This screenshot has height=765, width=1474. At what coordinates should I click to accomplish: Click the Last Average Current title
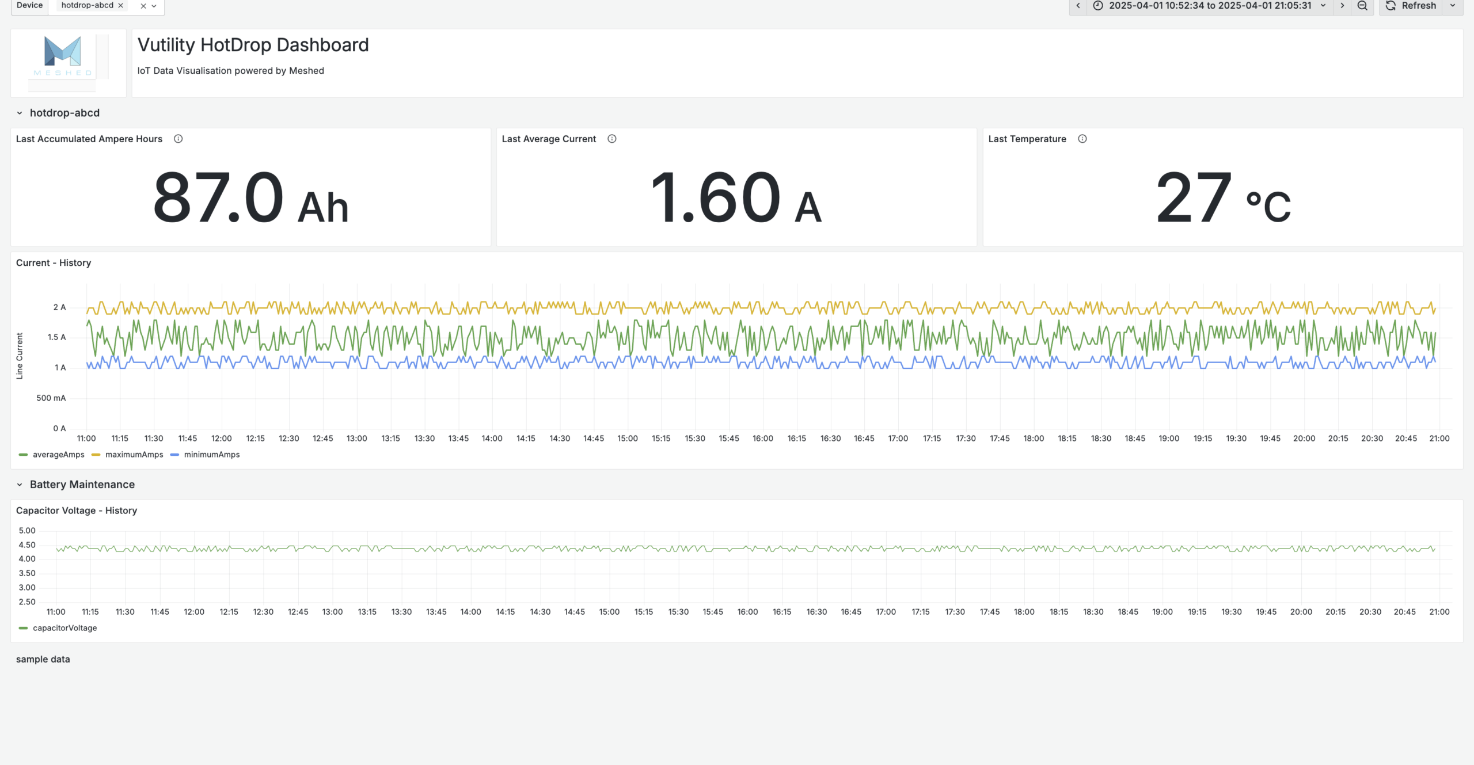549,139
